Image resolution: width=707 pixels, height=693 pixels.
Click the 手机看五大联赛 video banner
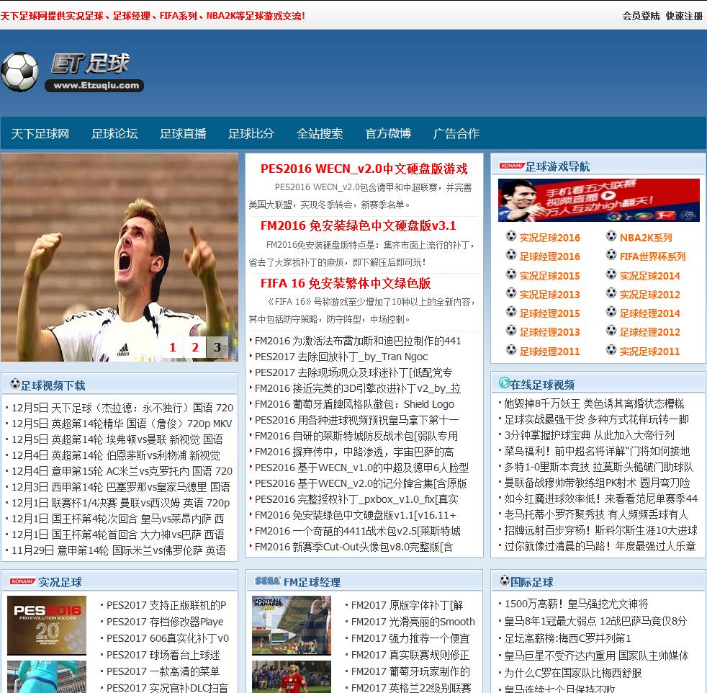pos(599,200)
